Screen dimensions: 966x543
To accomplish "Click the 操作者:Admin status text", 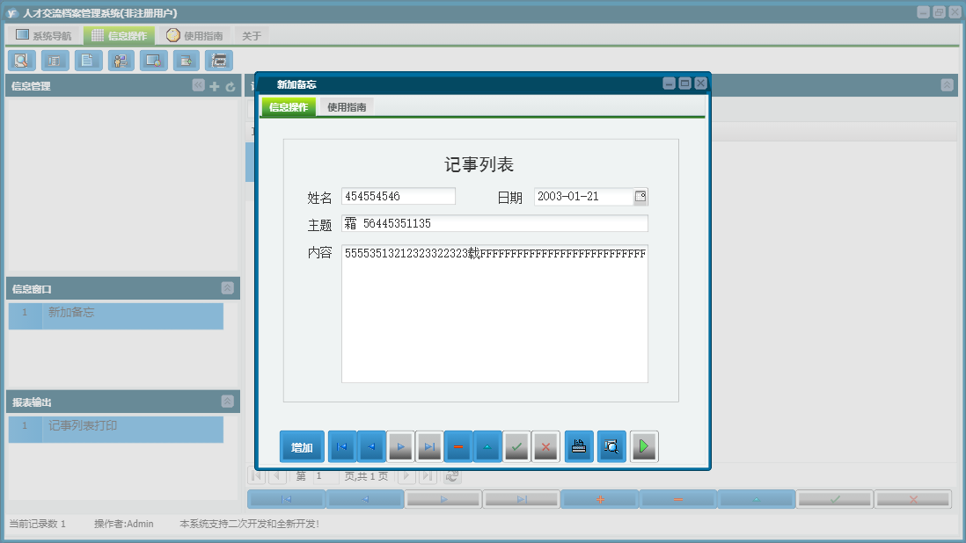I will (x=124, y=524).
